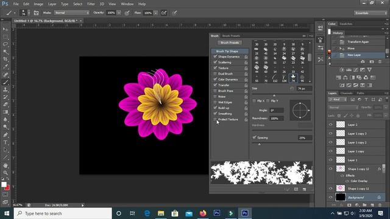This screenshot has width=390, height=219.
Task: Click the Angle input field
Action: [x=277, y=110]
